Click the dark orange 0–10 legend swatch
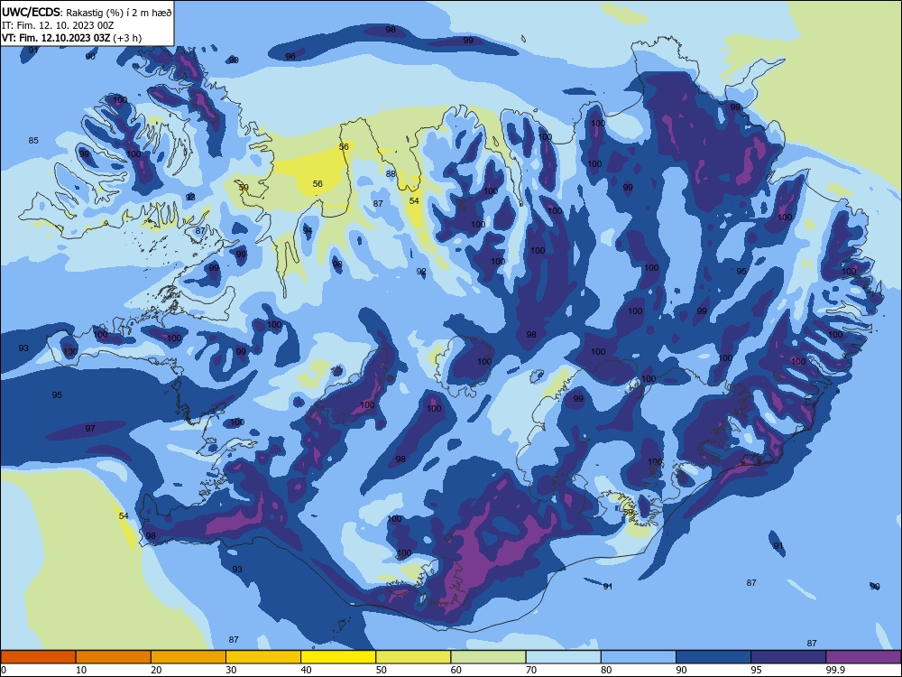This screenshot has height=677, width=902. pos(38,657)
